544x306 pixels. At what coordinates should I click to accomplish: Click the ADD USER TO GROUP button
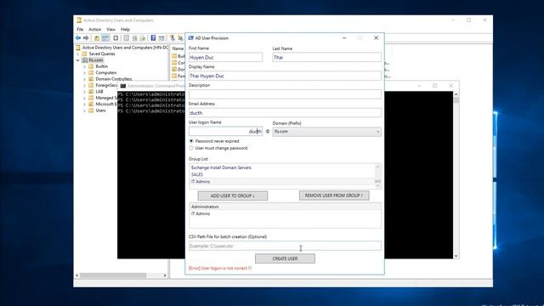[232, 195]
